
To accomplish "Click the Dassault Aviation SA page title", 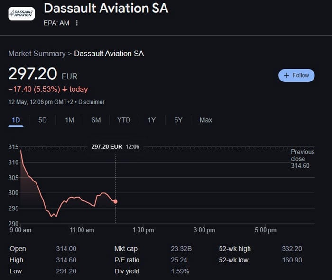I will (106, 9).
